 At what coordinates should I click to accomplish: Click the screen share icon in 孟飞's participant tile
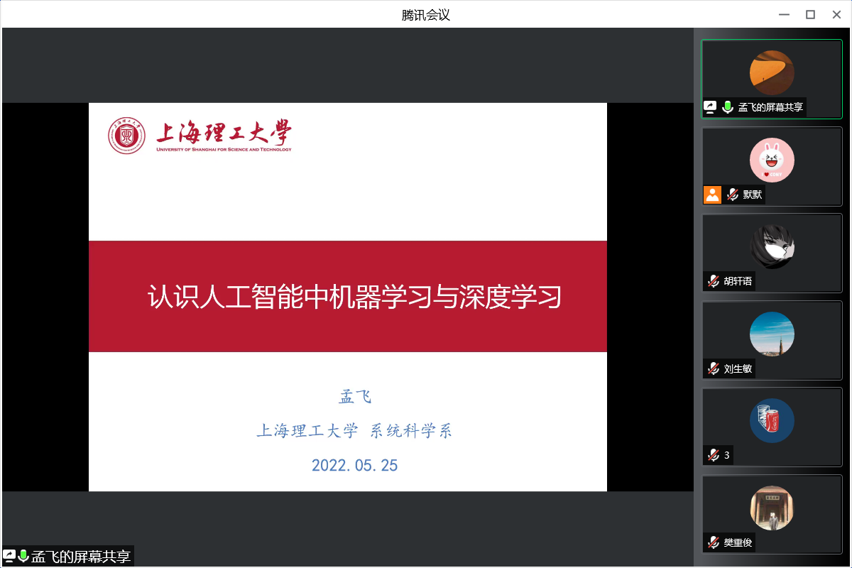[711, 107]
